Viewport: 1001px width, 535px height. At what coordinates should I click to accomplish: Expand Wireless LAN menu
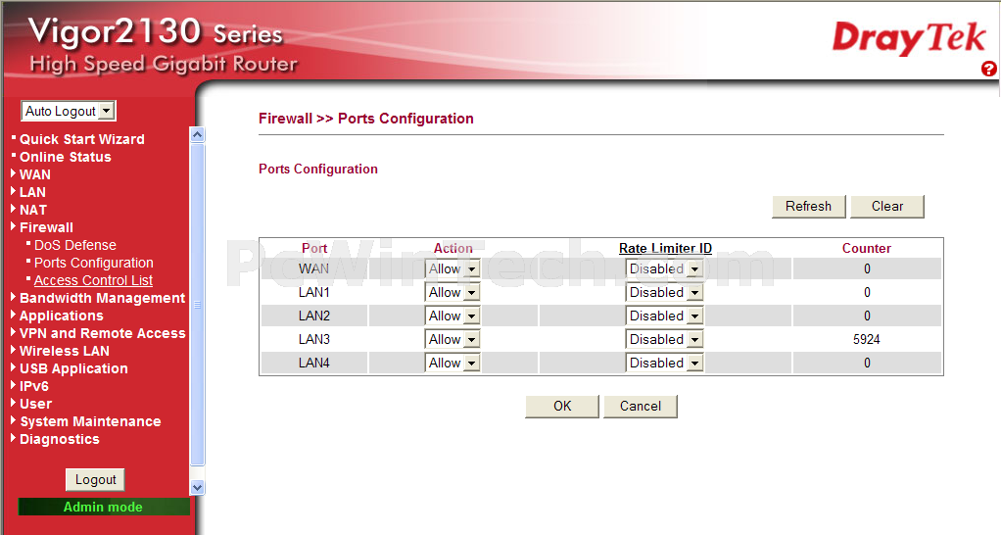coord(64,351)
